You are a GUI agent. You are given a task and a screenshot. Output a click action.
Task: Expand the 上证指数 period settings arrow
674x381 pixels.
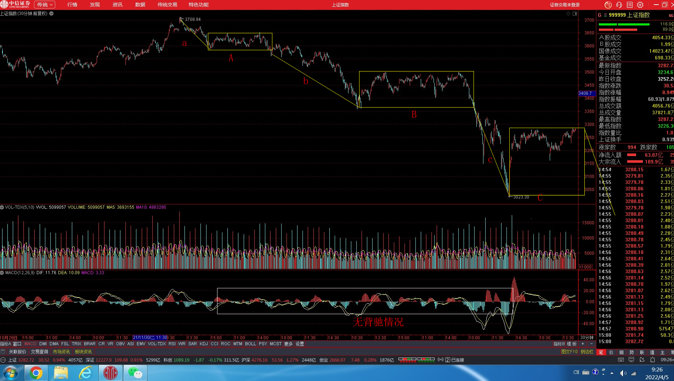point(51,13)
